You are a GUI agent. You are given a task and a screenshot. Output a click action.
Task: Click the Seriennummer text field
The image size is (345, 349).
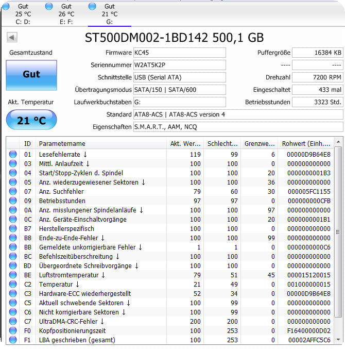[x=179, y=65]
